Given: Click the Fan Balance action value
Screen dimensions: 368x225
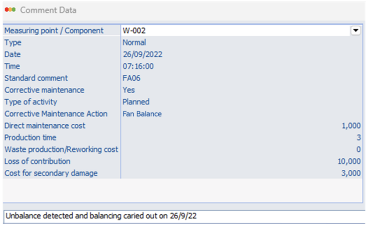Looking at the screenshot, I should point(142,114).
